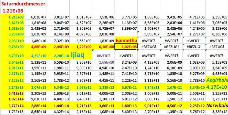Click the purple #WERT! error cell
228x115 pixels.
tap(103, 55)
